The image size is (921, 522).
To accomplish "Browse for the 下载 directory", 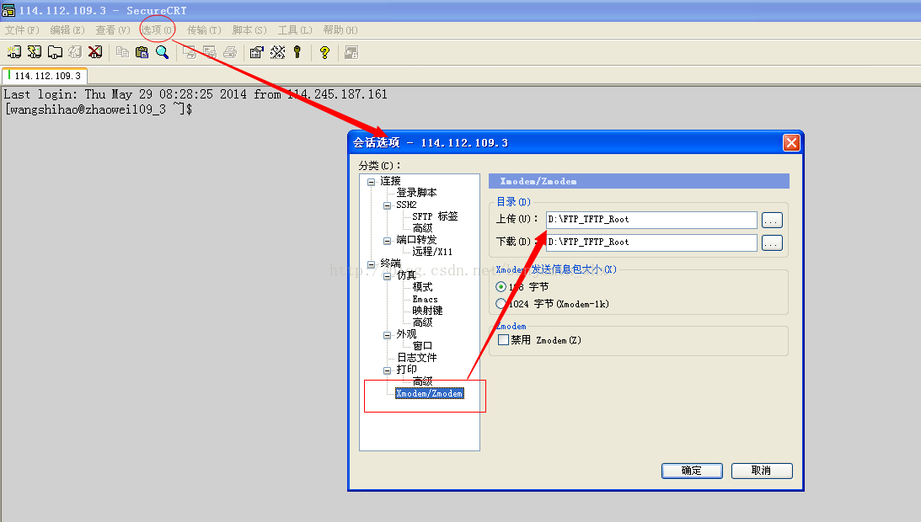I will coord(772,242).
